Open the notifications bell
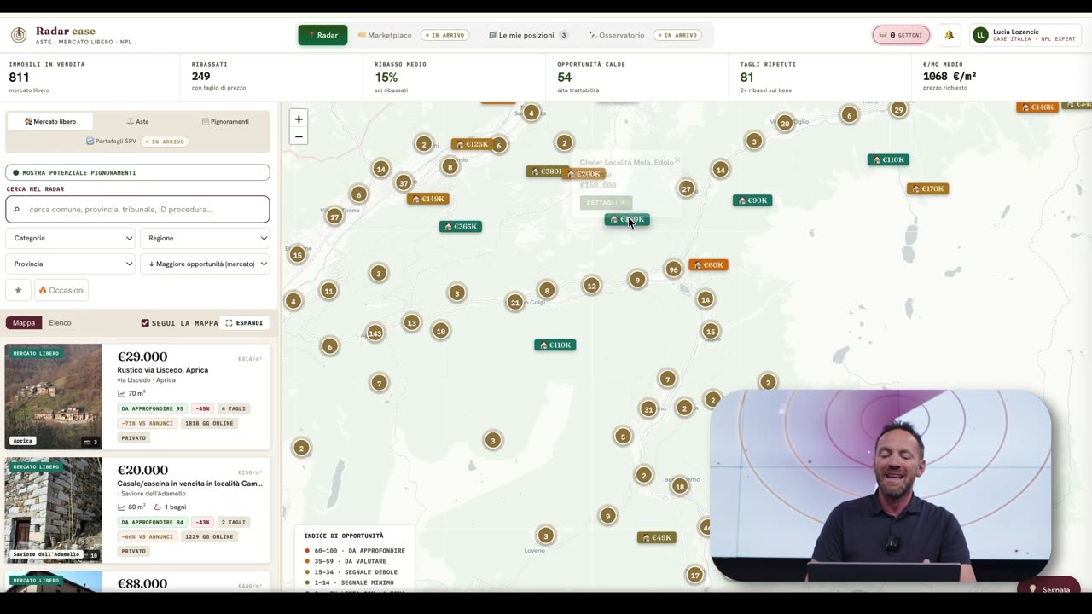Viewport: 1092px width, 614px height. point(949,35)
